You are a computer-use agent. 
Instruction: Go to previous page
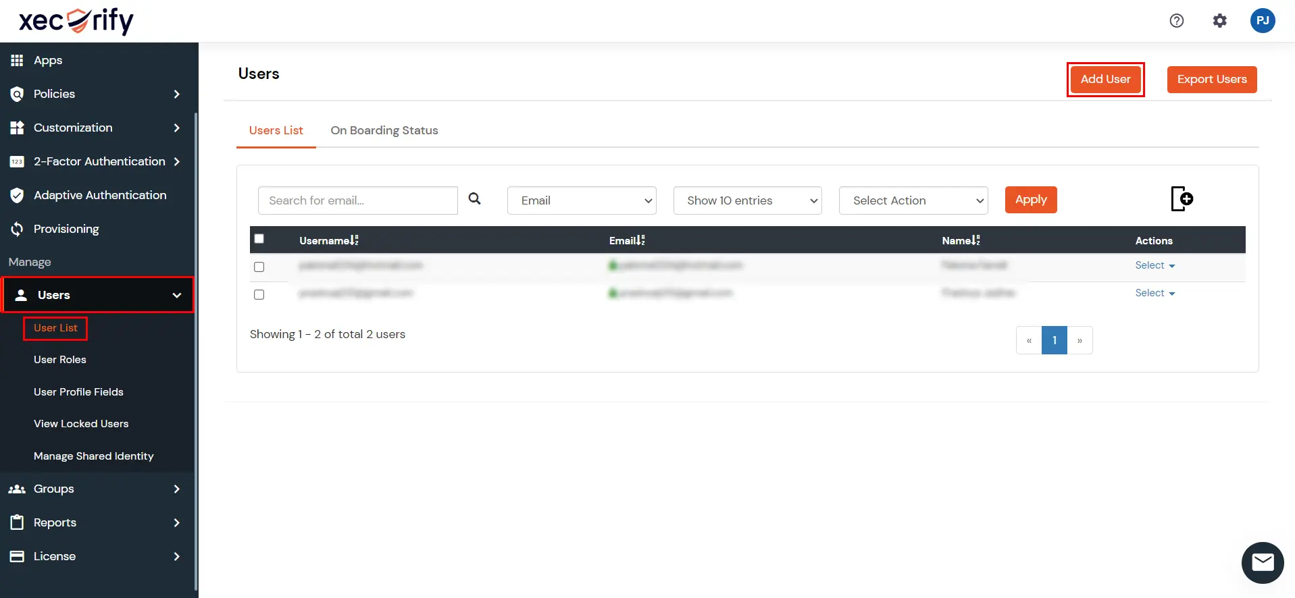[x=1029, y=340]
